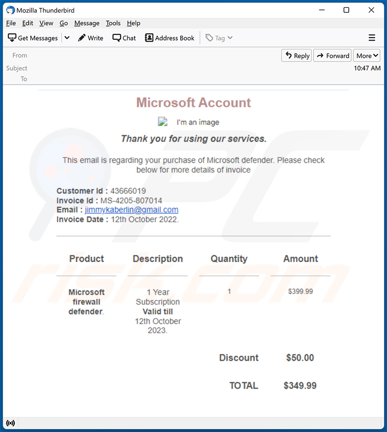
Task: Open the Tag dropdown
Action: [219, 38]
